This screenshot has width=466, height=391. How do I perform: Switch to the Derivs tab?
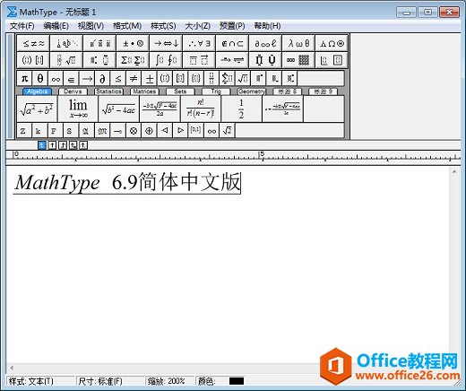tap(73, 91)
